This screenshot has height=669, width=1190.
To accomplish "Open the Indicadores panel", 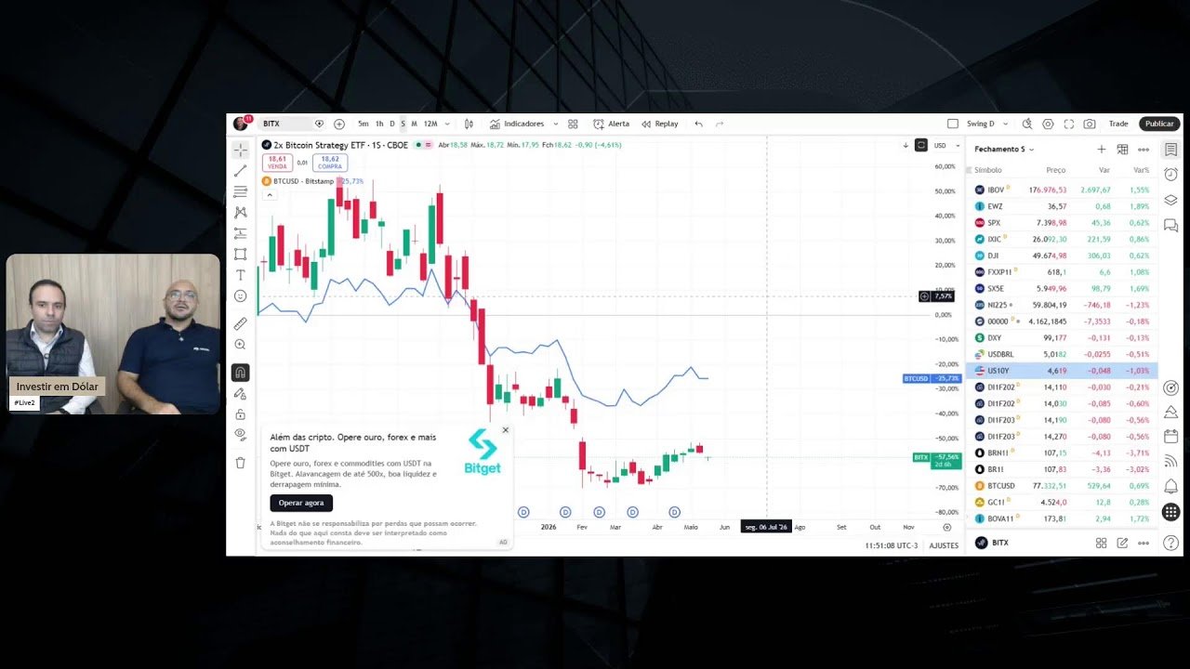I will tap(517, 124).
